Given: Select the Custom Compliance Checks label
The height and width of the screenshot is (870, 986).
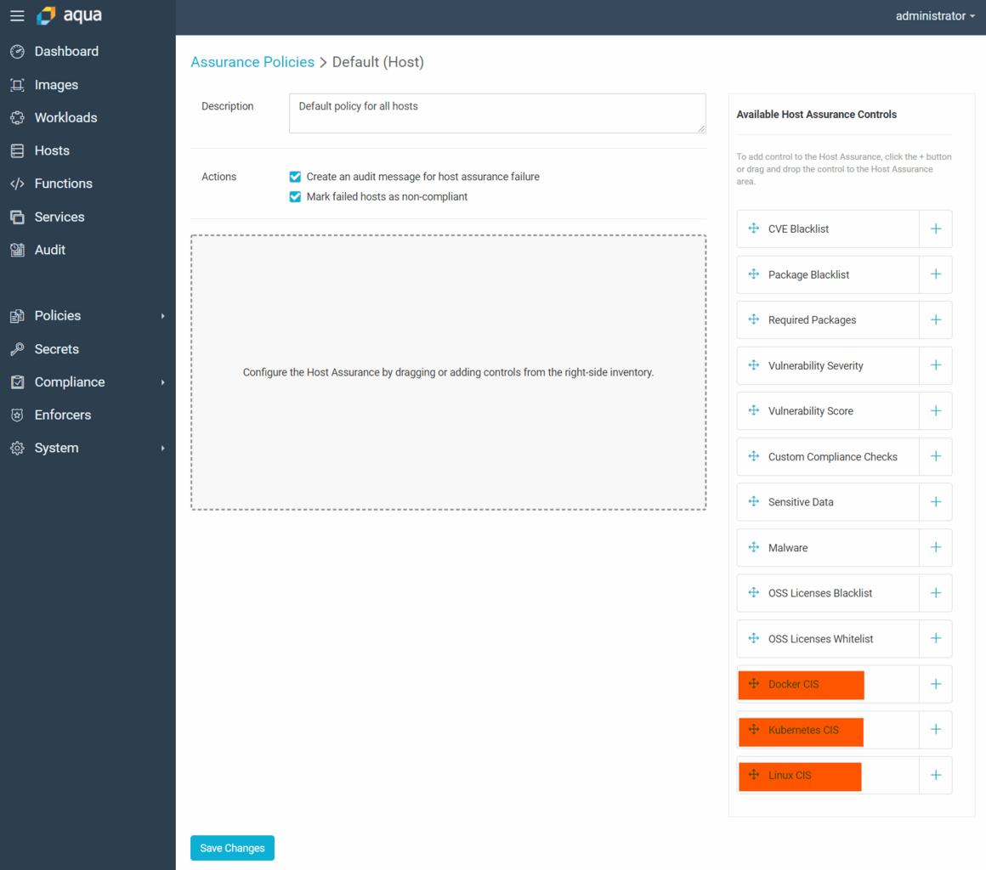Looking at the screenshot, I should pos(832,457).
